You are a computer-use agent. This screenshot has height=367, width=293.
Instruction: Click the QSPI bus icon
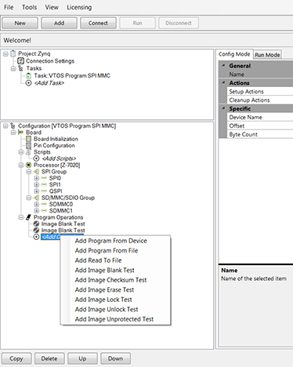click(44, 191)
